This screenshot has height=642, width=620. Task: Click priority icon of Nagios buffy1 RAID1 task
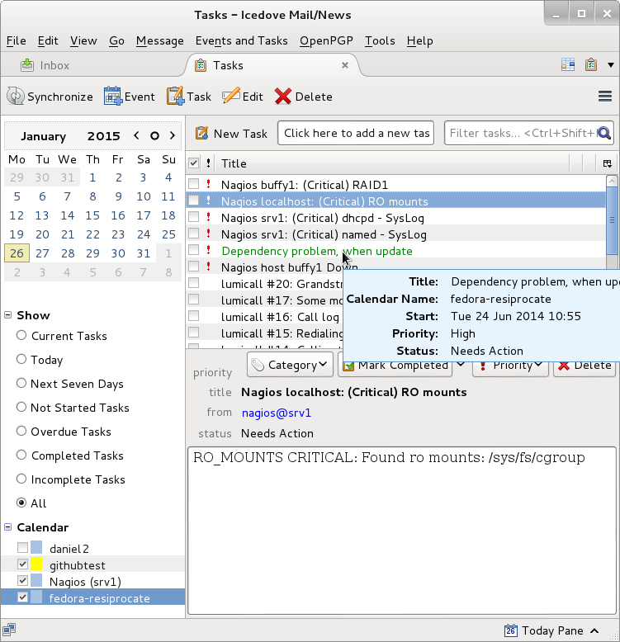click(208, 184)
